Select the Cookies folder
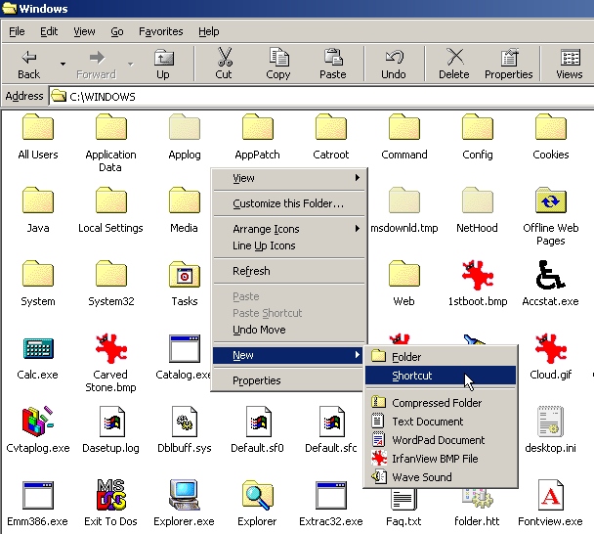The width and height of the screenshot is (594, 534). 551,137
